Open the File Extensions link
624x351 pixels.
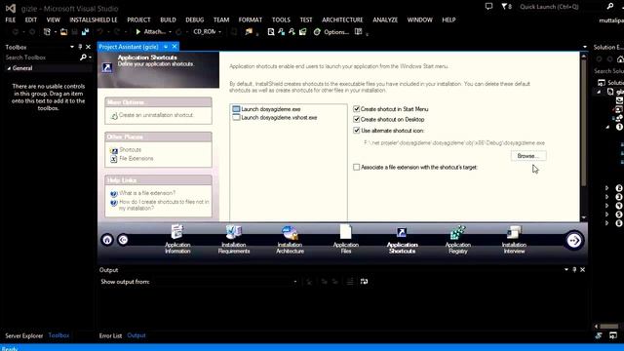(136, 158)
